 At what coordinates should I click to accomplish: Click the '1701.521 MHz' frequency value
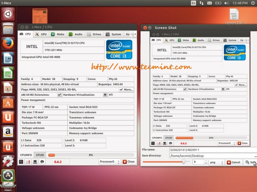pos(53,50)
